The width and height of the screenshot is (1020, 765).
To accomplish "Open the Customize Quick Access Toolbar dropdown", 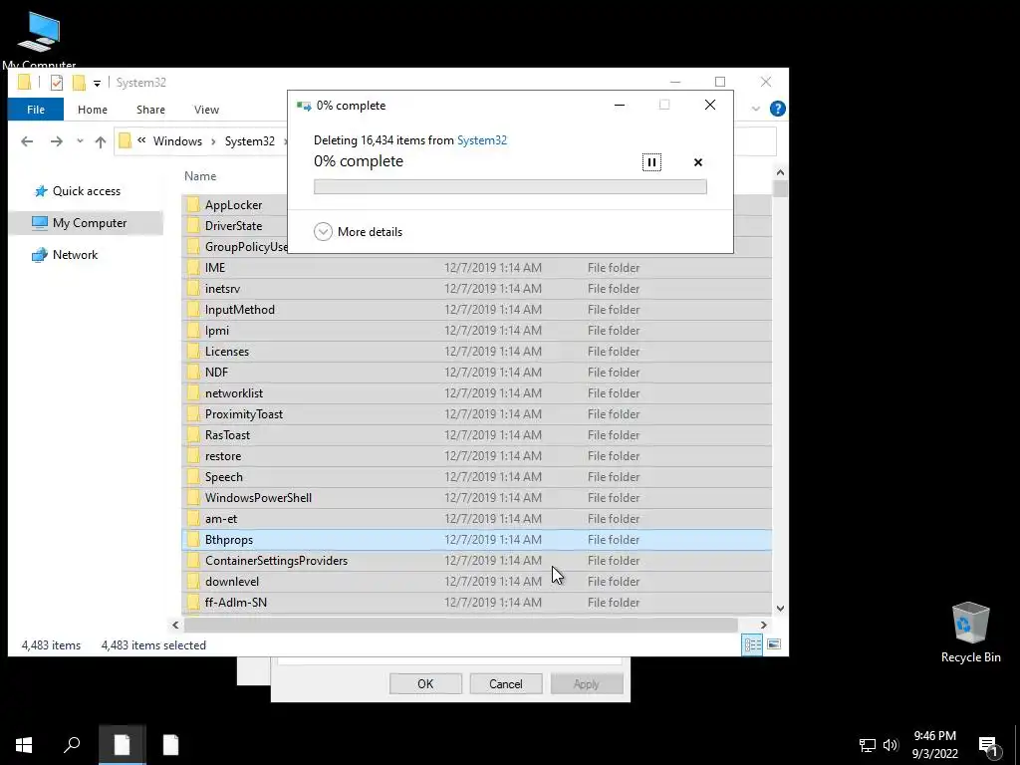I will click(97, 84).
